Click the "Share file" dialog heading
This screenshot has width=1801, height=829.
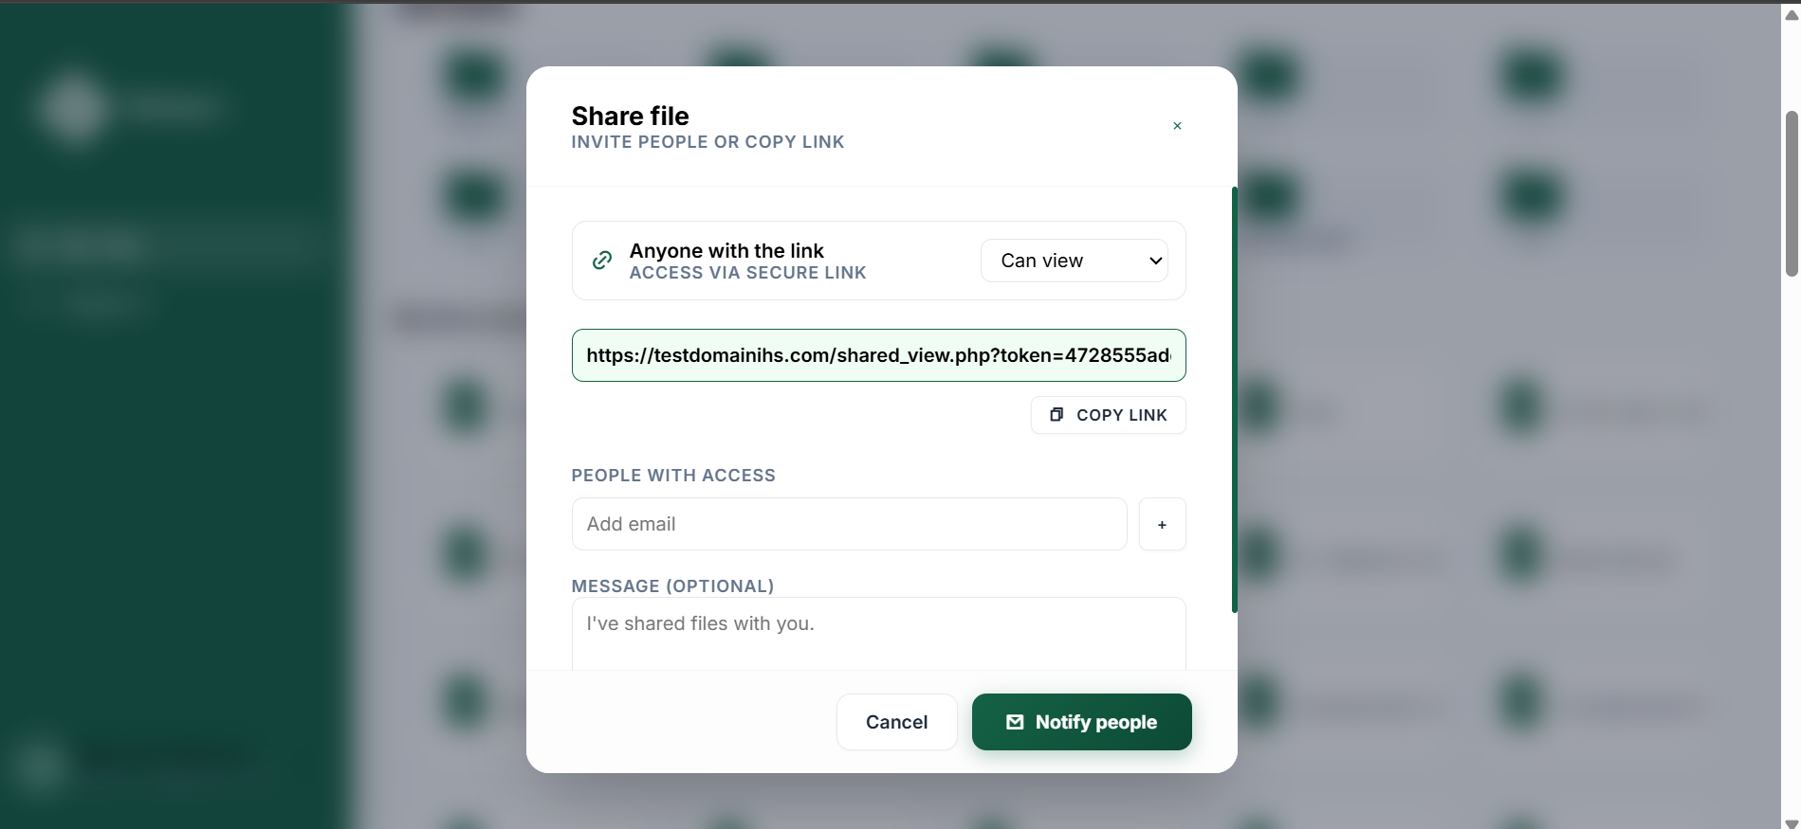(x=630, y=116)
